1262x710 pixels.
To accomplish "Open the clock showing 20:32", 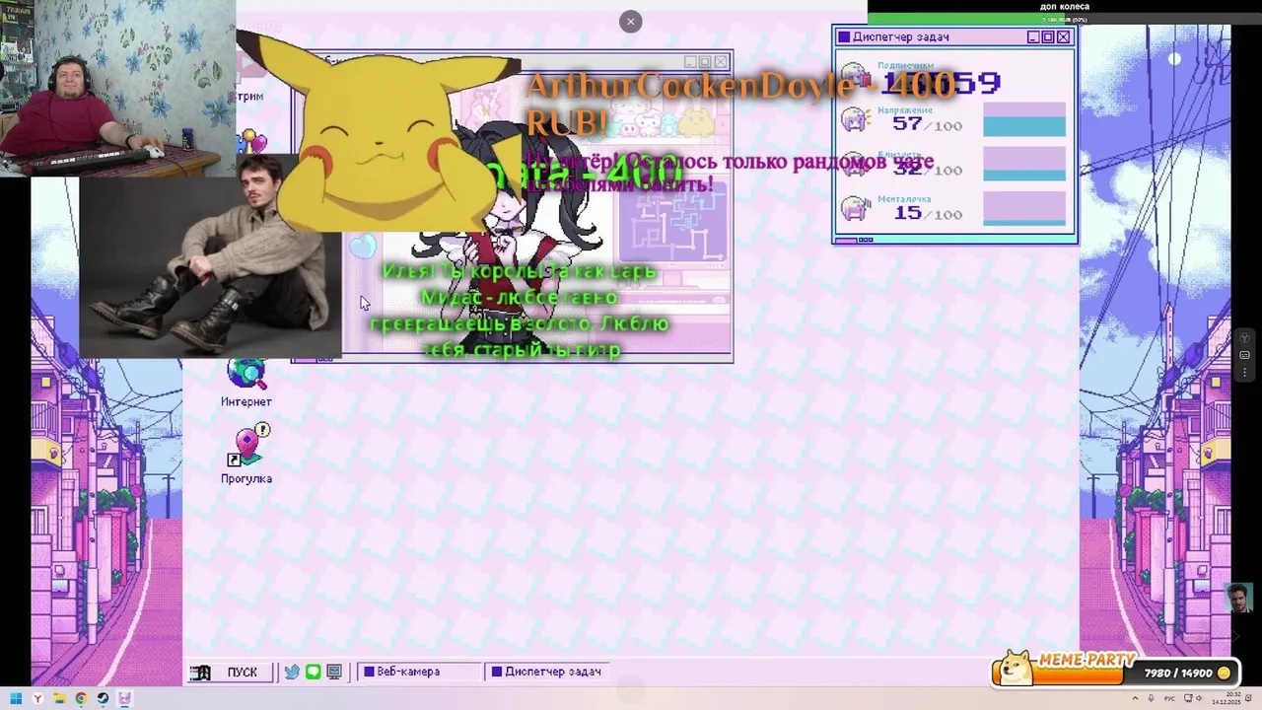I will click(1227, 699).
